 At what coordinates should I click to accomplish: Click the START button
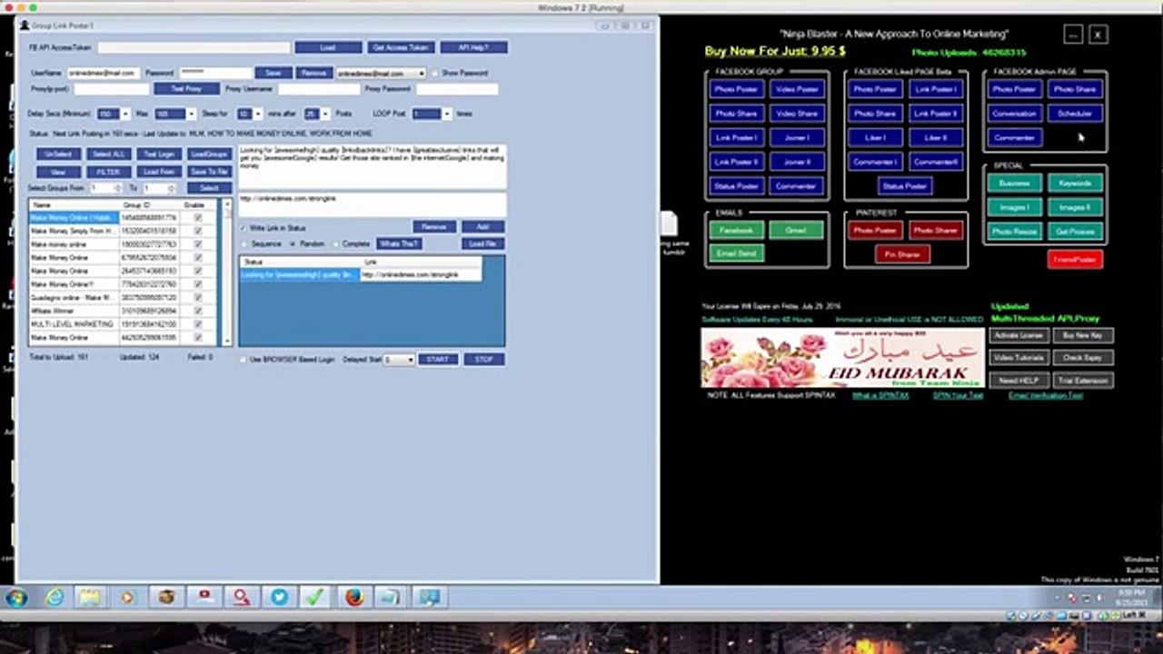pyautogui.click(x=438, y=360)
